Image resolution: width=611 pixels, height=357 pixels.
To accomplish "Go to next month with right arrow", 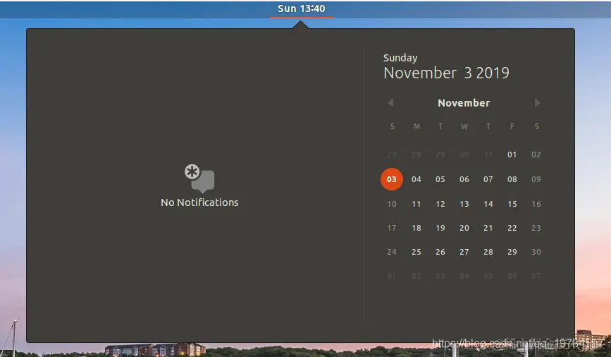I will click(x=537, y=102).
